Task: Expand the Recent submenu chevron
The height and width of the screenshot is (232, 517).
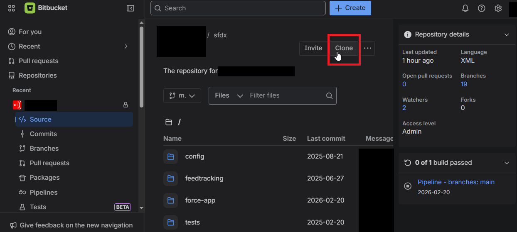Action: (126, 46)
